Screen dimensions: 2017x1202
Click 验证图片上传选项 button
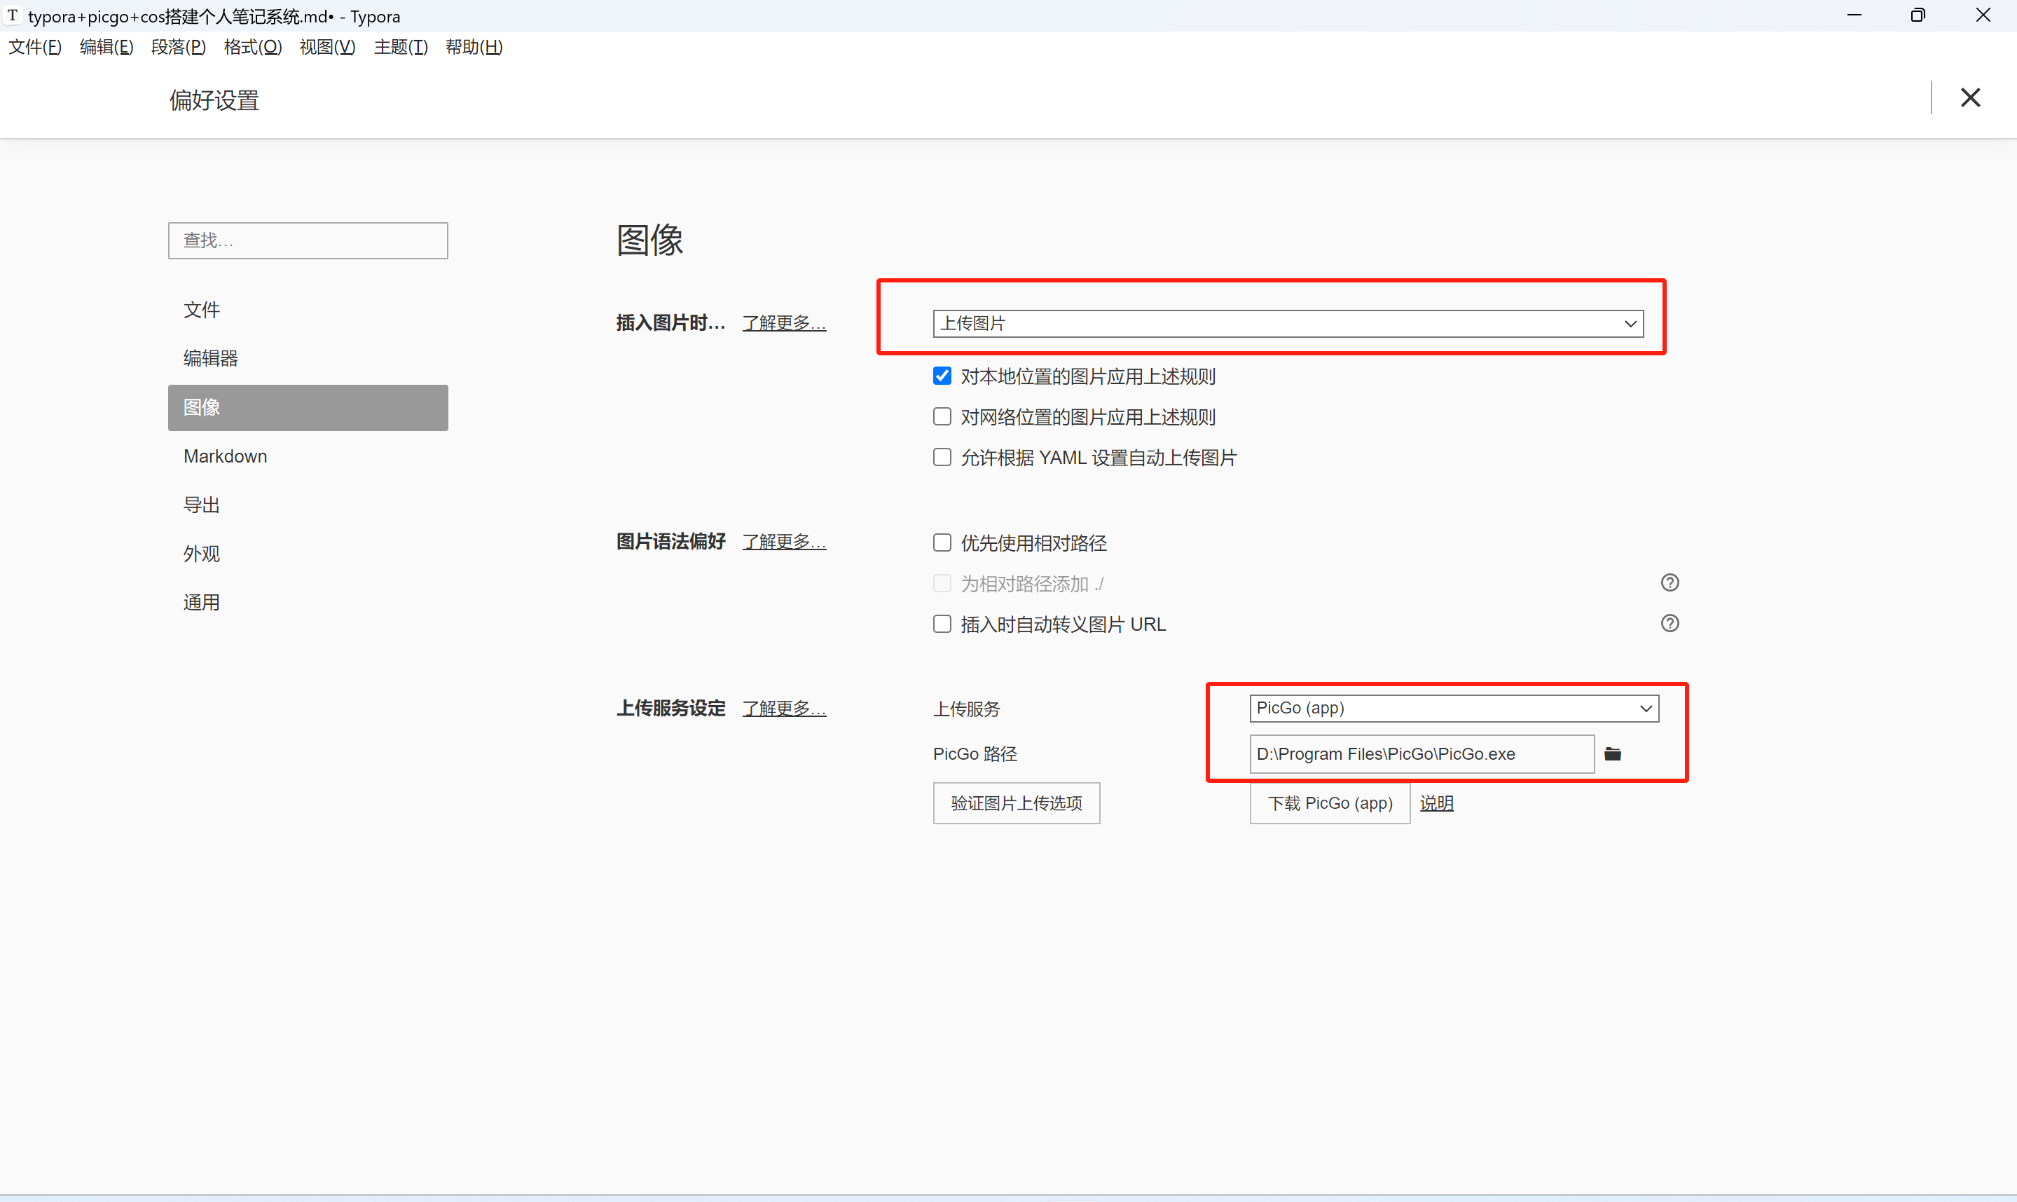(x=1016, y=803)
